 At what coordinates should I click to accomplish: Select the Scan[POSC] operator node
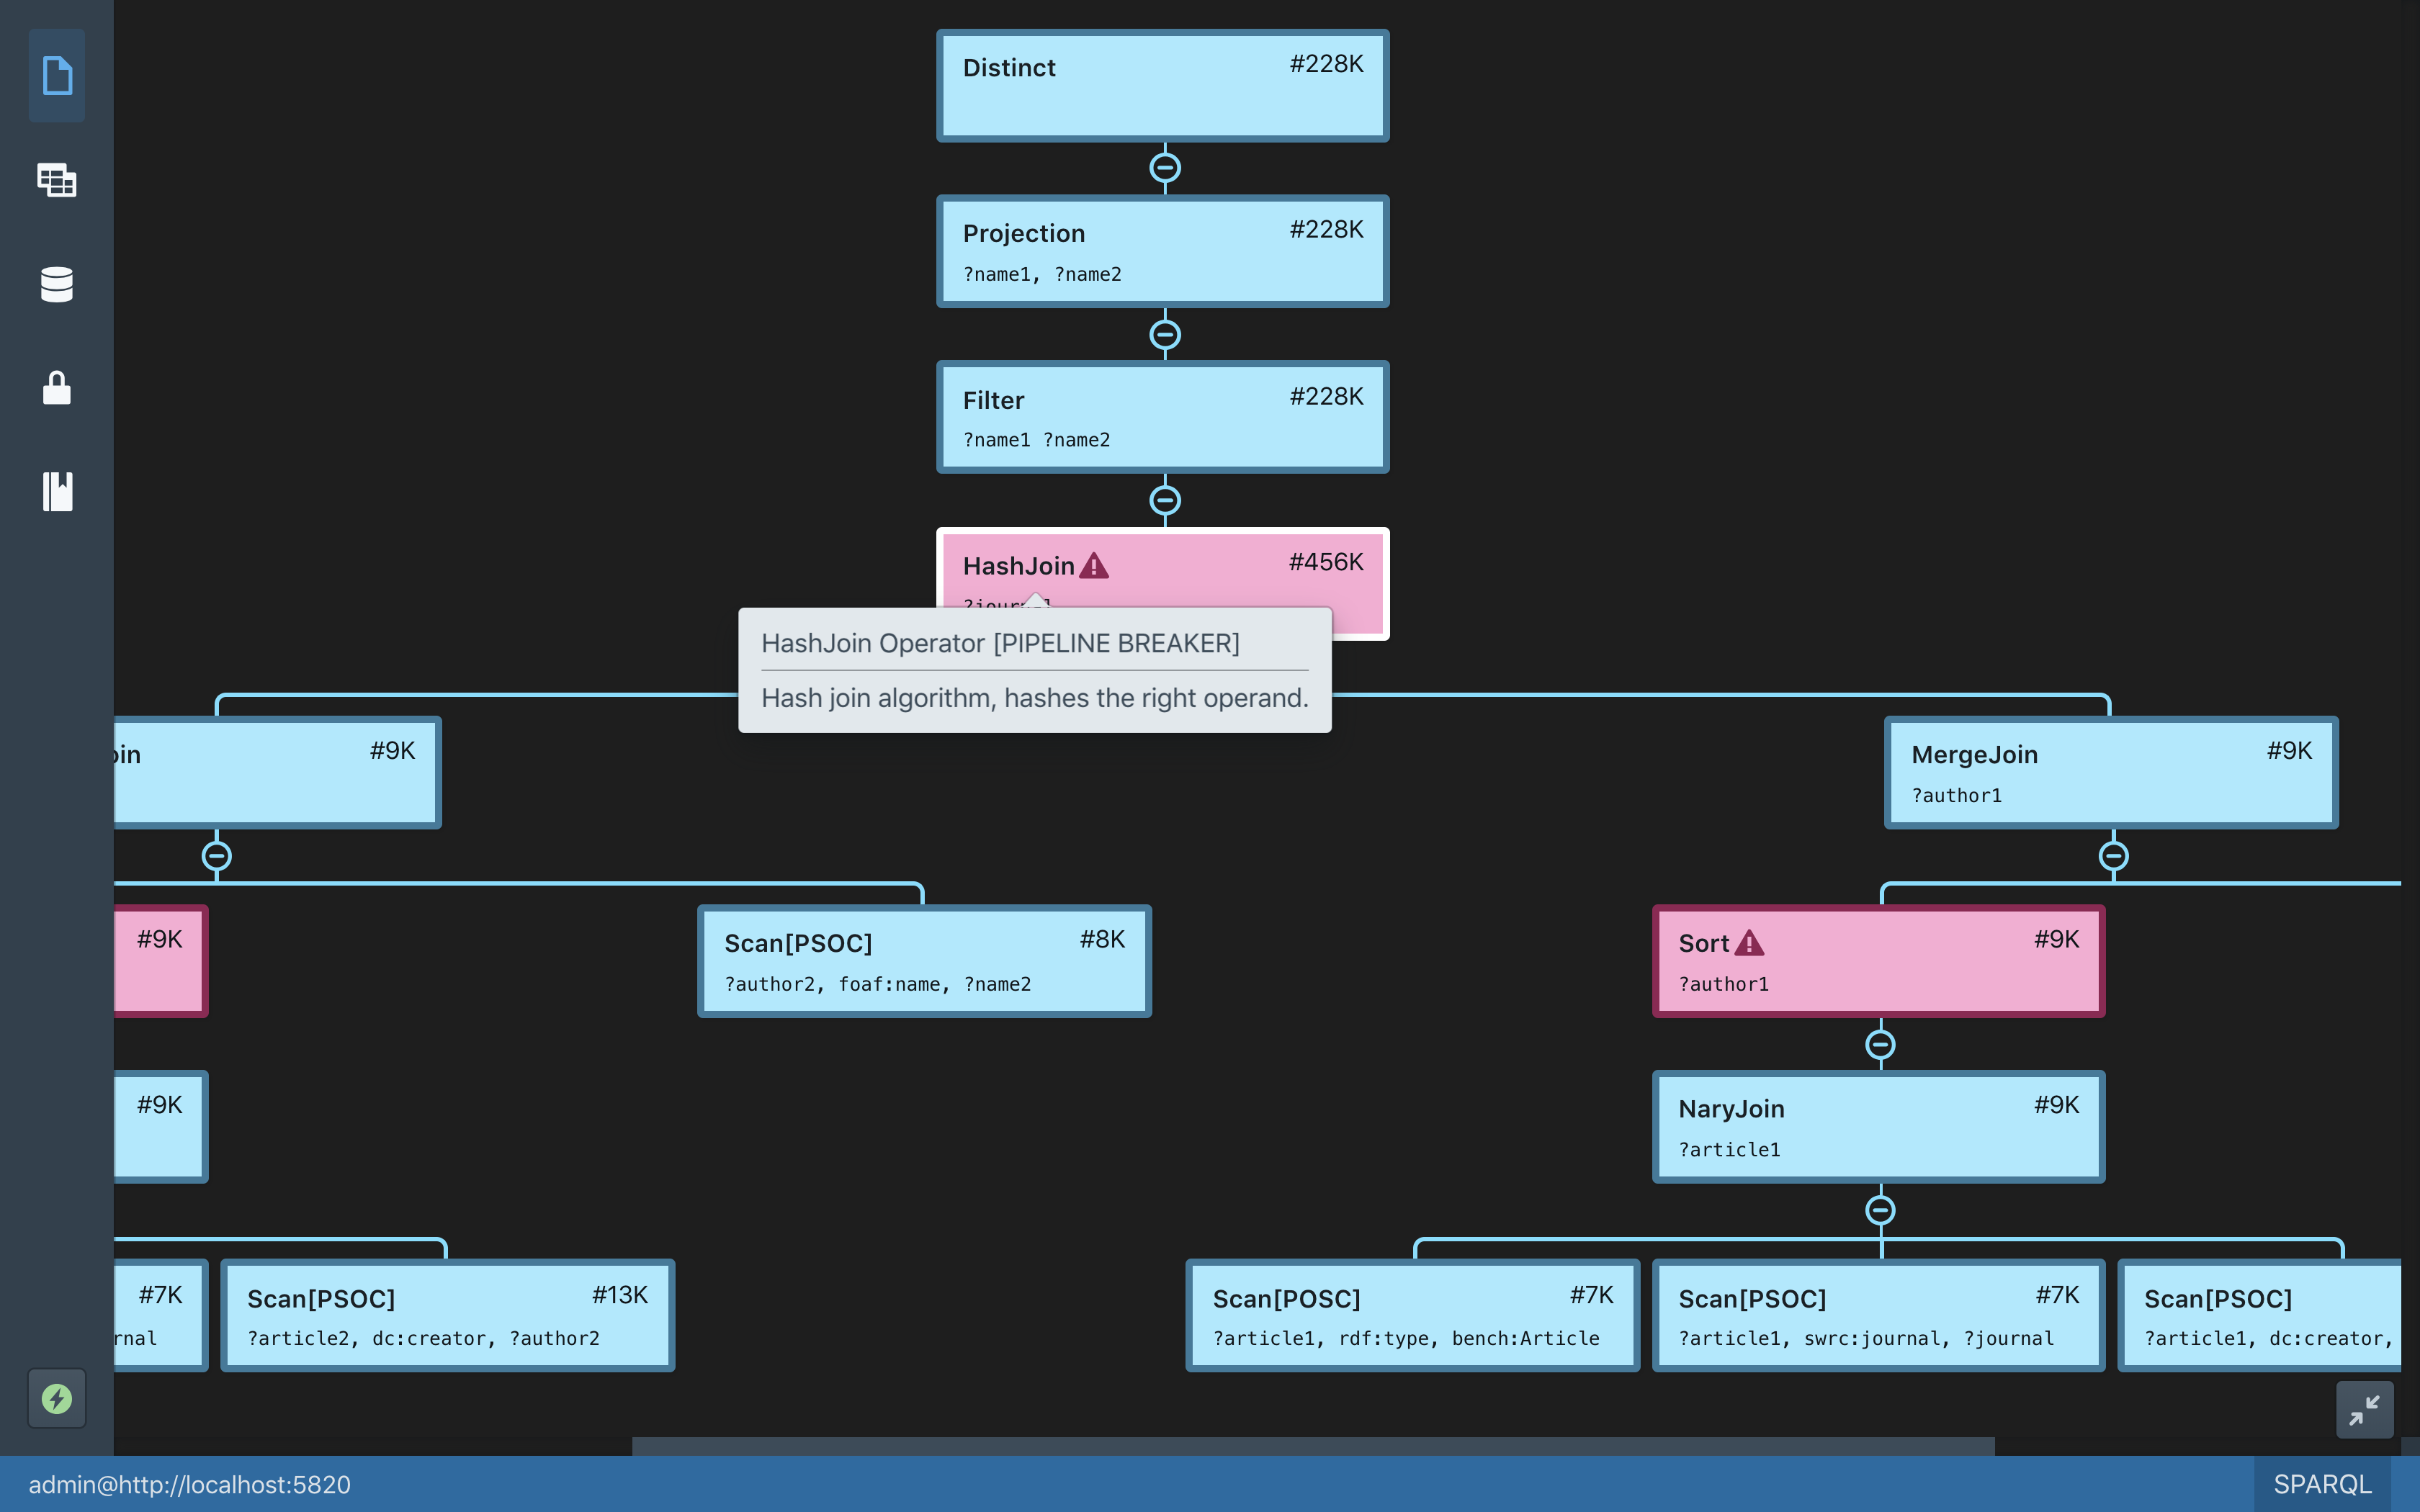pyautogui.click(x=1411, y=1315)
